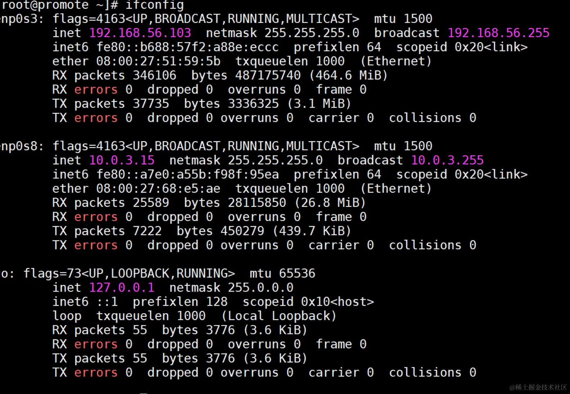Click the 'ifconfig' command text
This screenshot has width=570, height=394.
pyautogui.click(x=154, y=5)
